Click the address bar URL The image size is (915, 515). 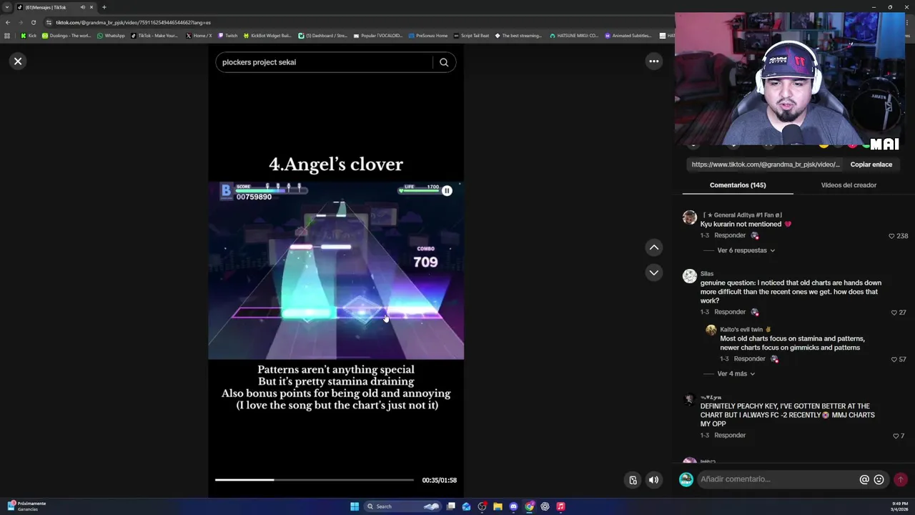[x=133, y=22]
